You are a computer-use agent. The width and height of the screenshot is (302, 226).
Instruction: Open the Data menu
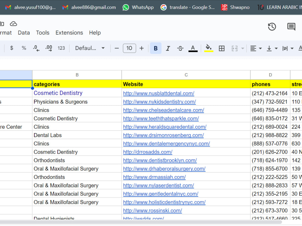[x=24, y=33]
